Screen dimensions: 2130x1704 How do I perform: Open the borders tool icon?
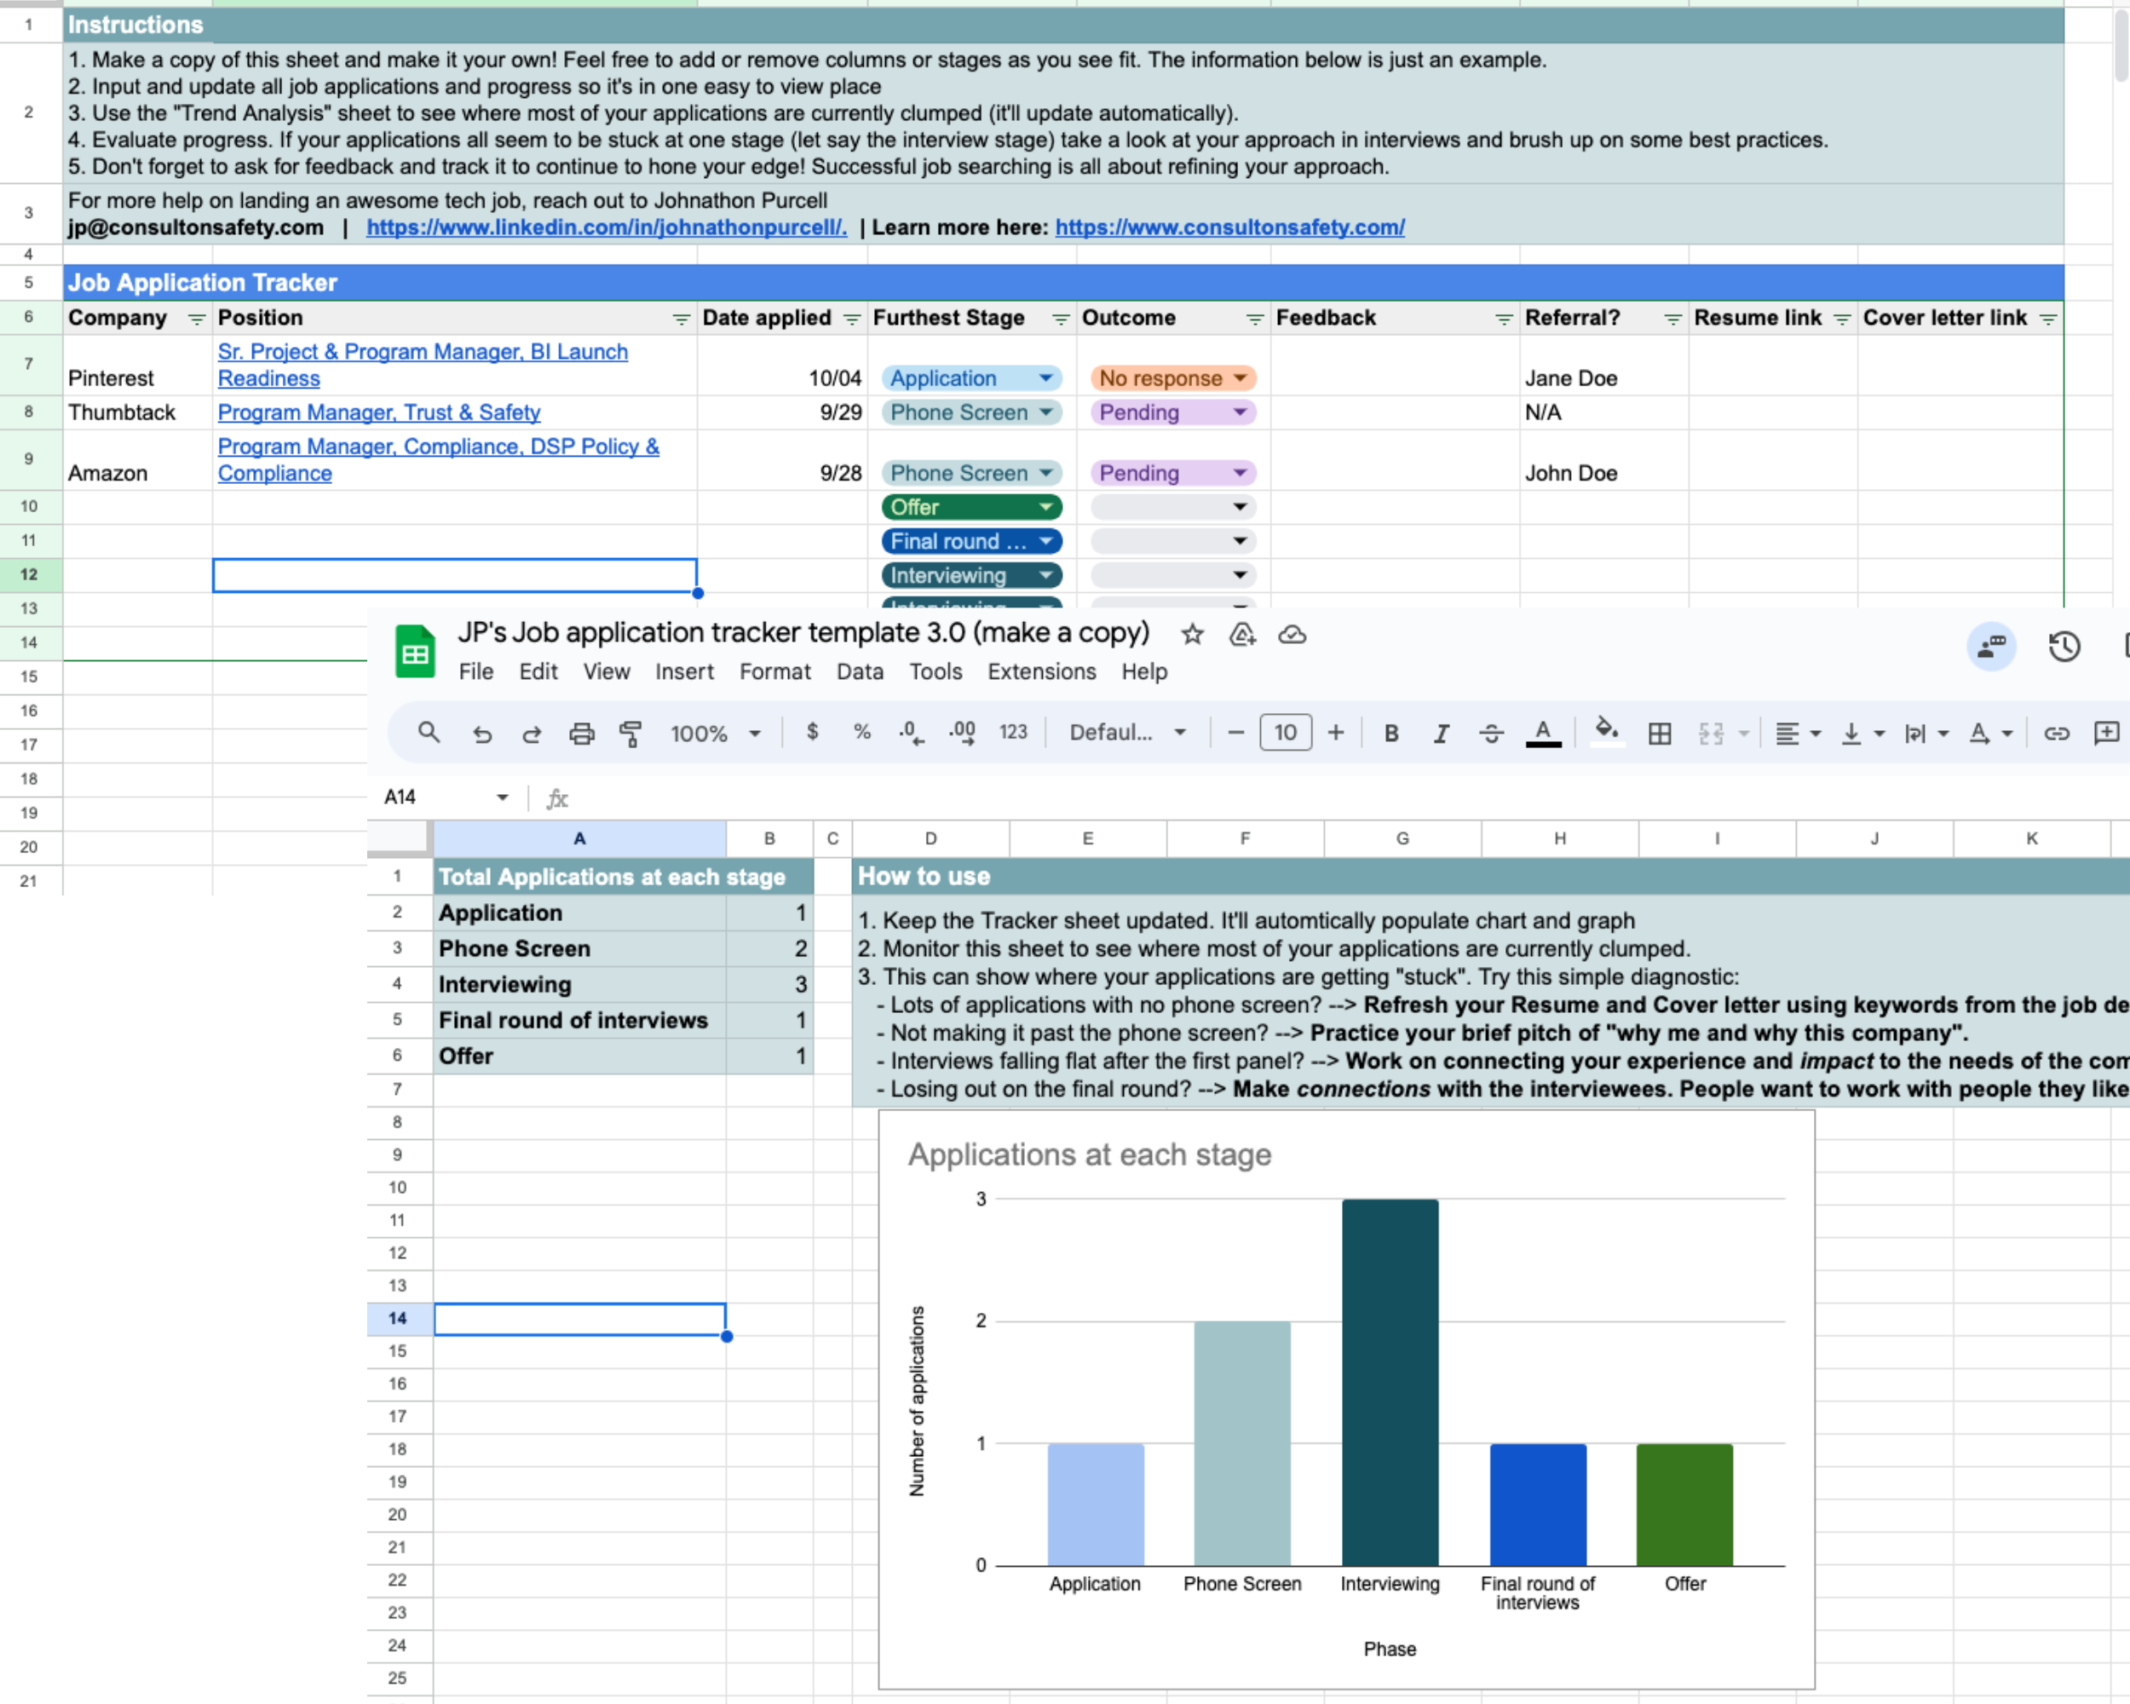point(1660,733)
